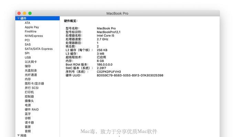
Task: Show PCI hardware details
Action: point(27,40)
